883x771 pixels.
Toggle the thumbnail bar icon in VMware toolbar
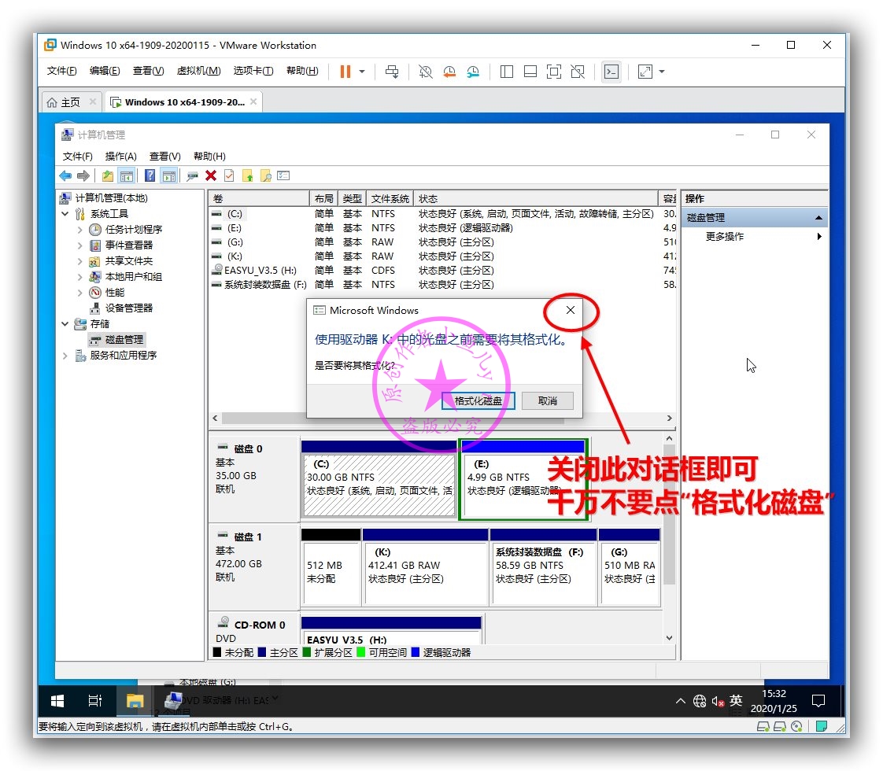click(530, 72)
